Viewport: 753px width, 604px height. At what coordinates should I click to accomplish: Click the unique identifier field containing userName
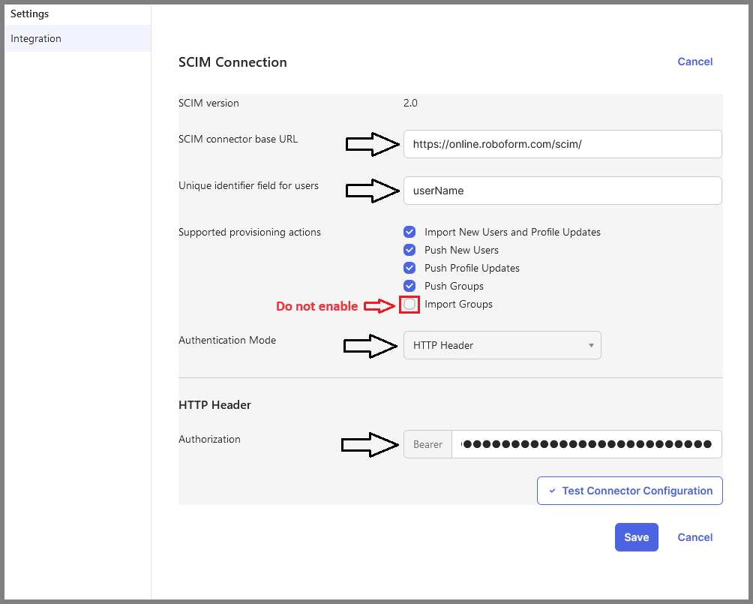pyautogui.click(x=562, y=191)
